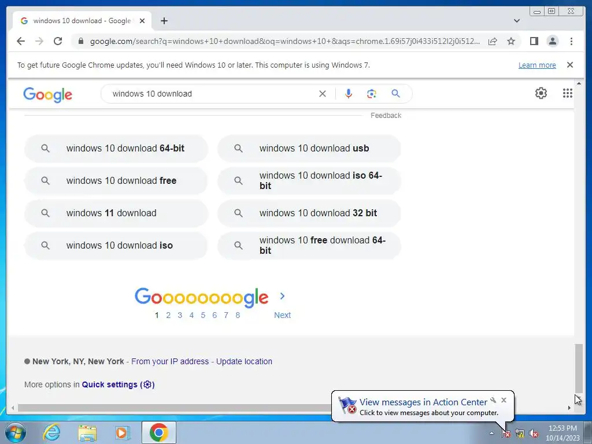Open the Google apps grid

click(x=568, y=93)
